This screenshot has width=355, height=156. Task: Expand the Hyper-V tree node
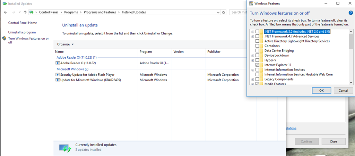253,60
